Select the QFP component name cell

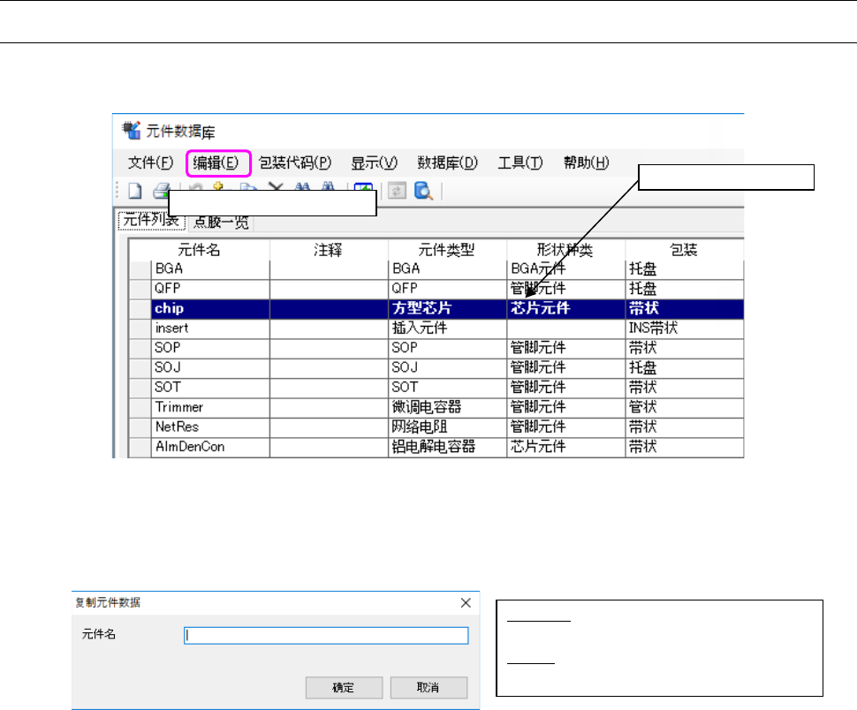[210, 289]
